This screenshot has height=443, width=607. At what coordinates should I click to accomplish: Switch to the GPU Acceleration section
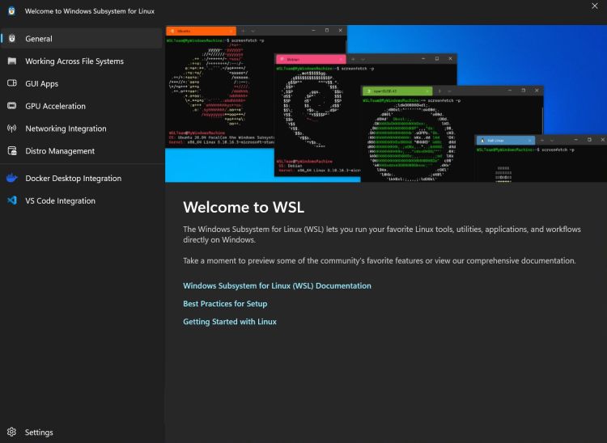coord(55,106)
